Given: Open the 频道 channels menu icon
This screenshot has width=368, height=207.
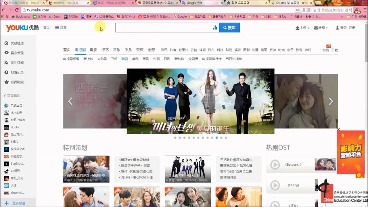Looking at the screenshot, I should 57,28.
